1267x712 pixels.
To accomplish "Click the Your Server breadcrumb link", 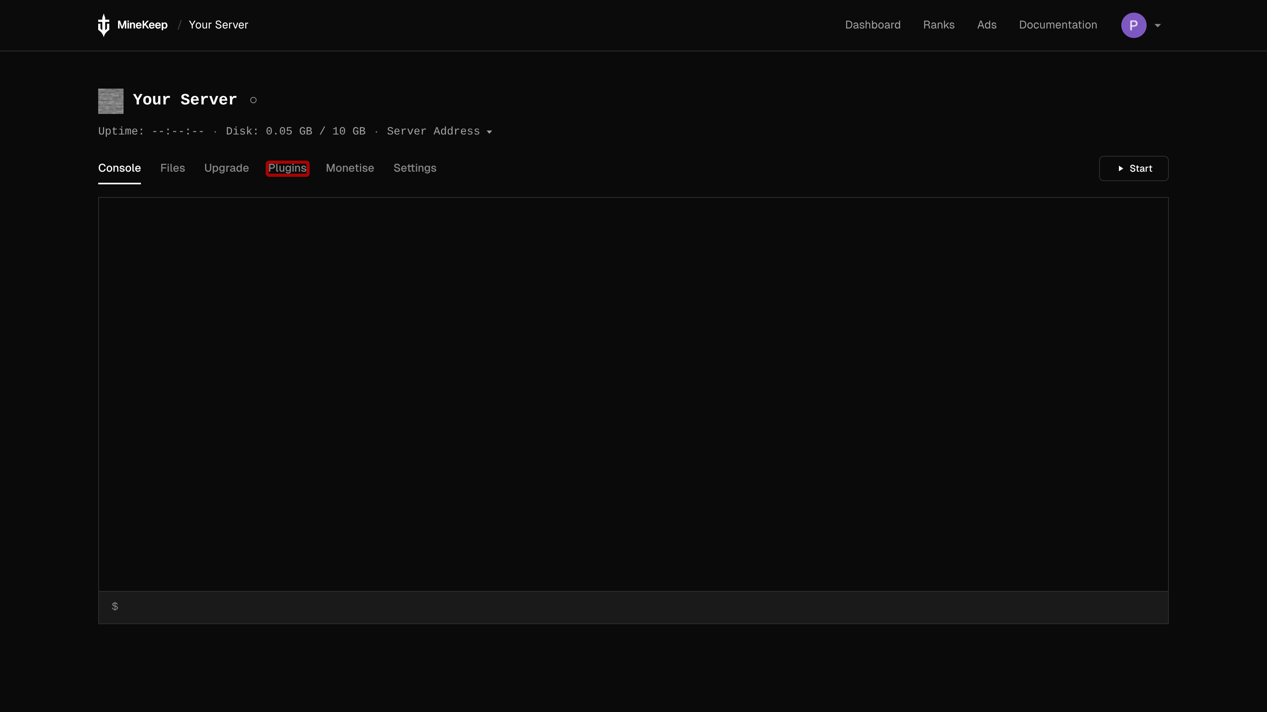I will coord(219,25).
